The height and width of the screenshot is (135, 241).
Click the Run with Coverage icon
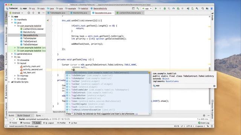click(x=169, y=9)
